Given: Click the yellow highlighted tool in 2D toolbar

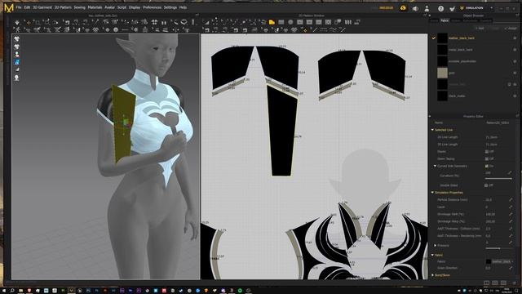Looking at the screenshot, I should [272, 22].
